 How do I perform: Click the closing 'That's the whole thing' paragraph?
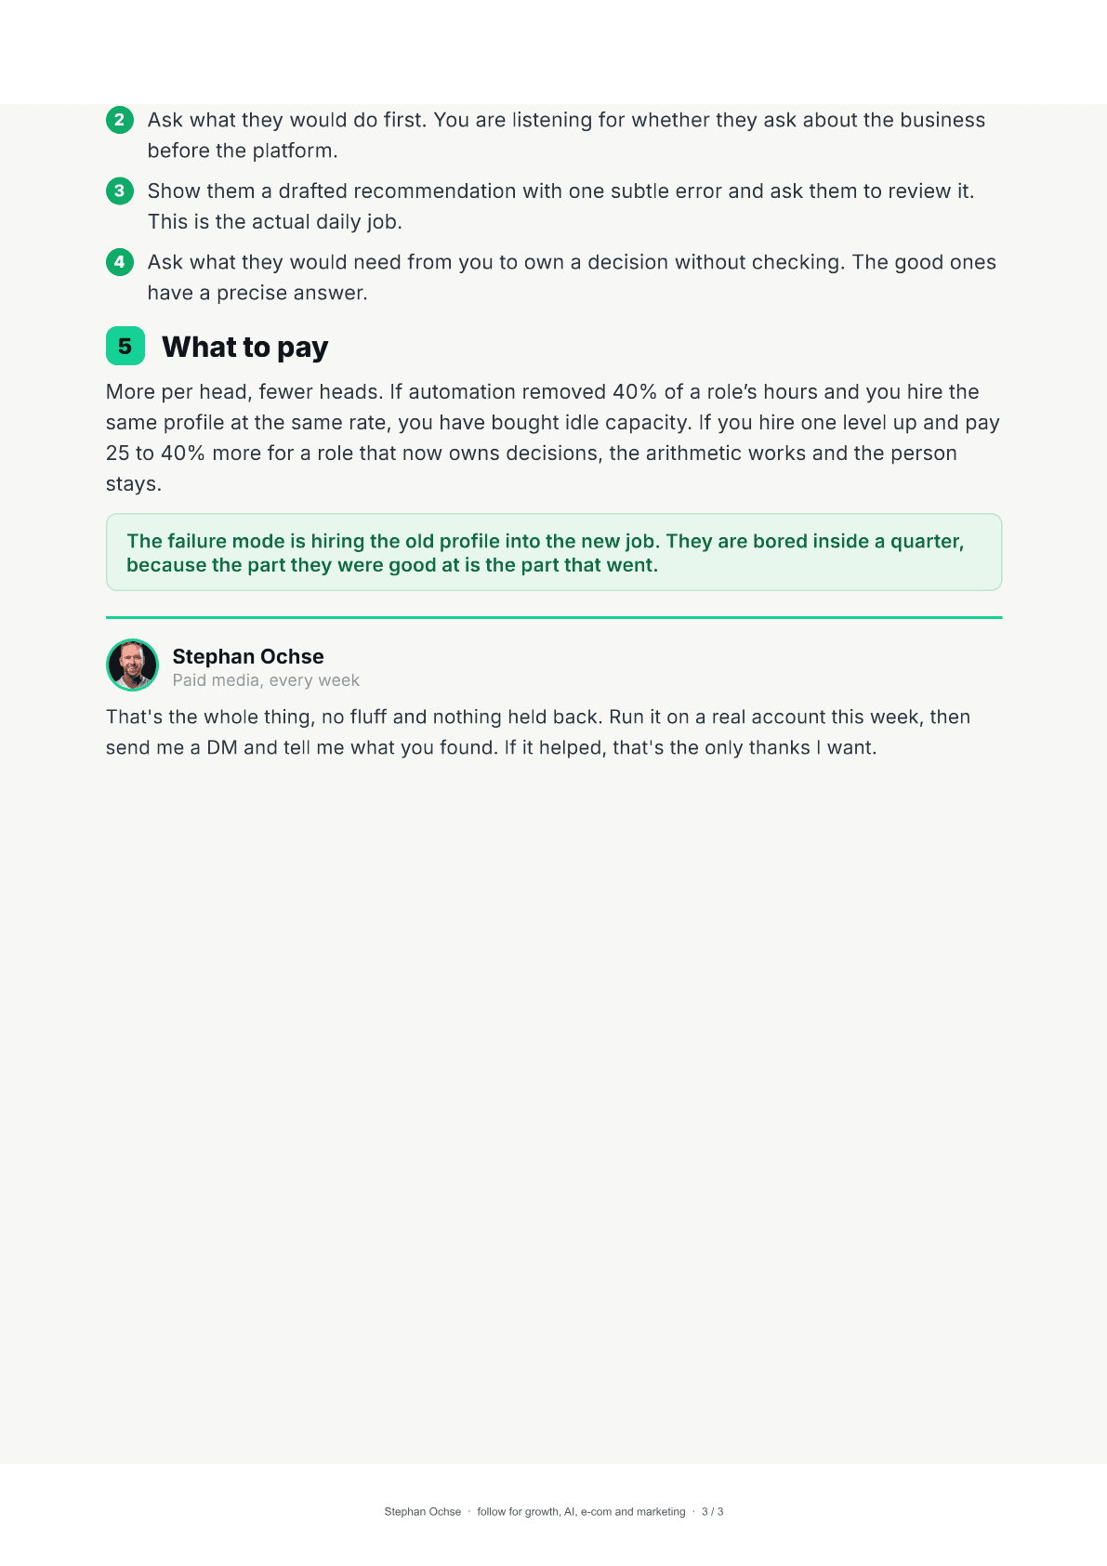tap(538, 732)
